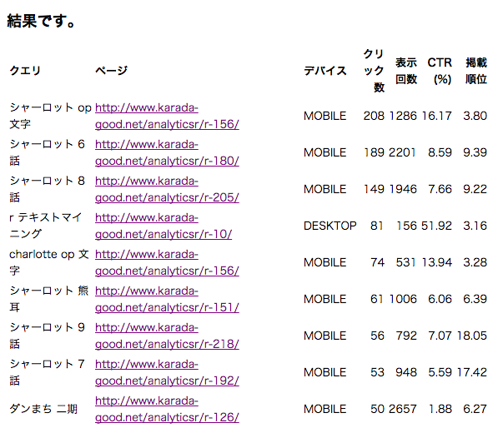The width and height of the screenshot is (498, 428).
Task: Select the r テキストマイニング query cell
Action: (45, 226)
